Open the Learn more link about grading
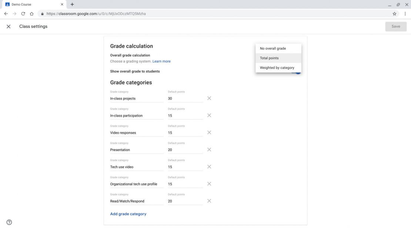 pyautogui.click(x=161, y=61)
